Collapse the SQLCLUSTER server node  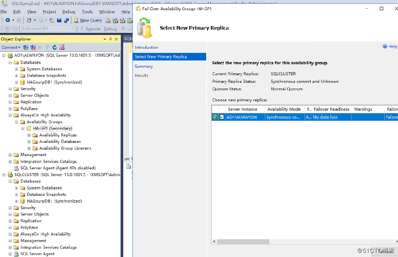[x=4, y=175]
